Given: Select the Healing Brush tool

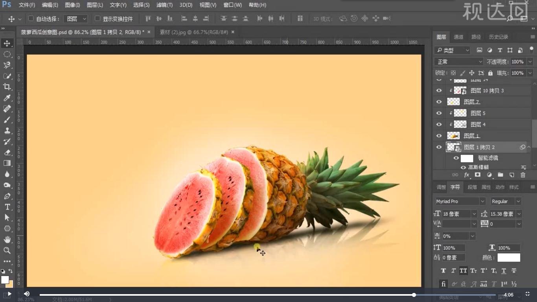Looking at the screenshot, I should point(7,109).
